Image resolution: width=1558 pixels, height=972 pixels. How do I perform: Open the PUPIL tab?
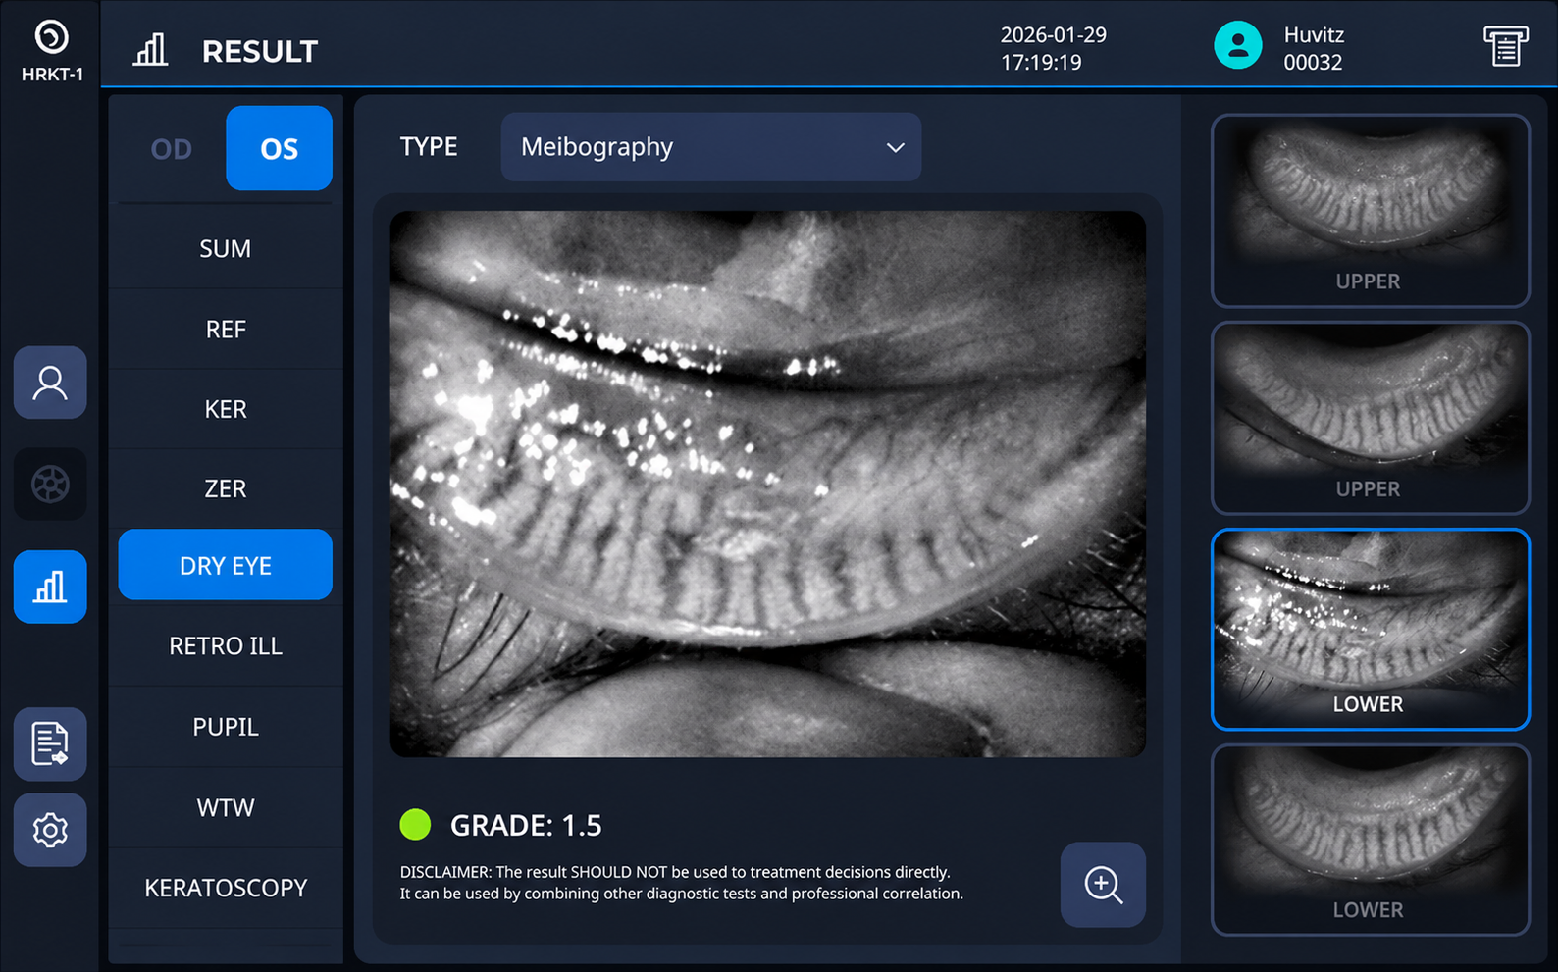226,727
